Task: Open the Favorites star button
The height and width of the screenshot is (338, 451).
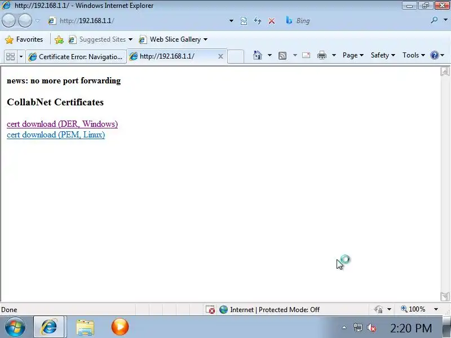Action: click(x=24, y=39)
